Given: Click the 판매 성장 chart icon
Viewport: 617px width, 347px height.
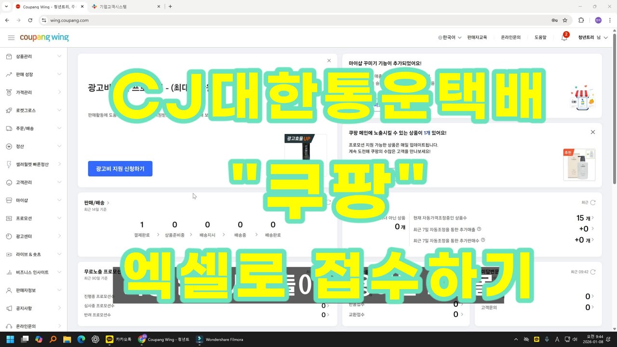Looking at the screenshot, I should tap(9, 74).
